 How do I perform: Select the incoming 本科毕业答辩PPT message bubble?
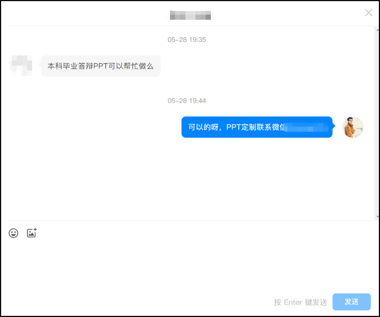(x=101, y=66)
